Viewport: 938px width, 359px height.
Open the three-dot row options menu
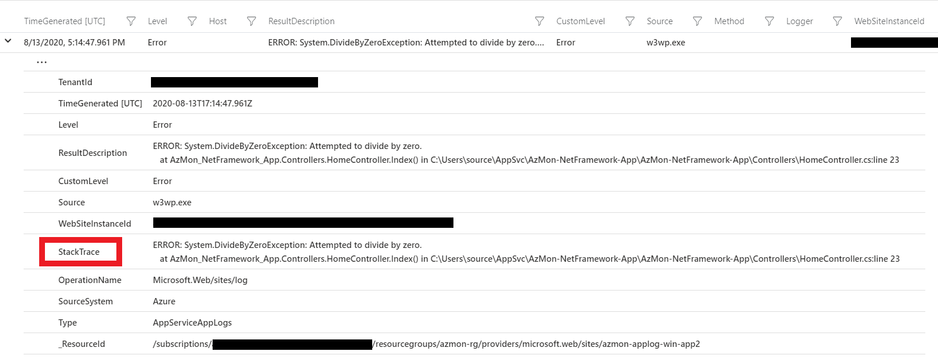click(x=41, y=62)
